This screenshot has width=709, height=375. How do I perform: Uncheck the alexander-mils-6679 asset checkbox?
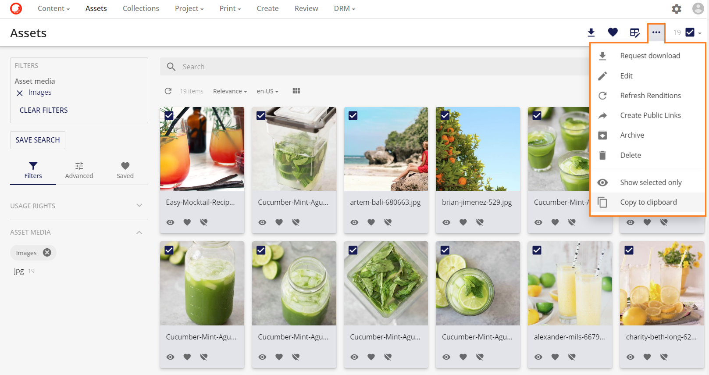(x=537, y=250)
